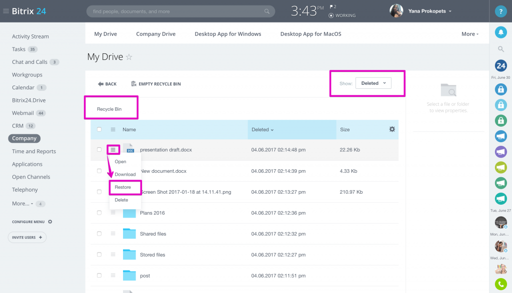Click the Back button

107,84
